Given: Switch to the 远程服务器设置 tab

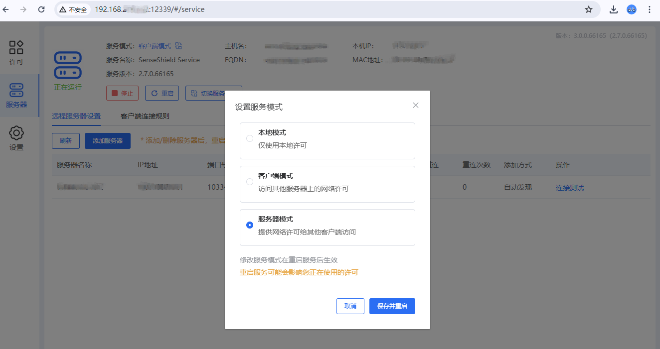Looking at the screenshot, I should tap(76, 116).
